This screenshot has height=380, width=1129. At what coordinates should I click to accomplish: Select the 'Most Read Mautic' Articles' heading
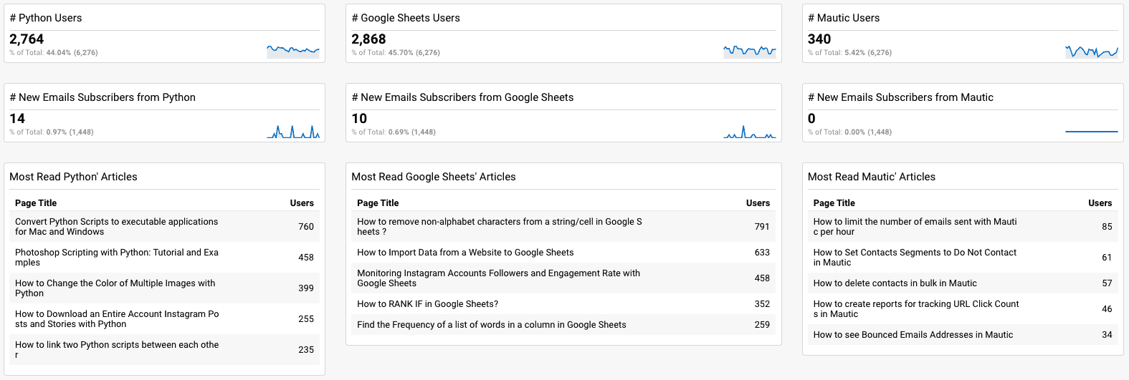872,177
